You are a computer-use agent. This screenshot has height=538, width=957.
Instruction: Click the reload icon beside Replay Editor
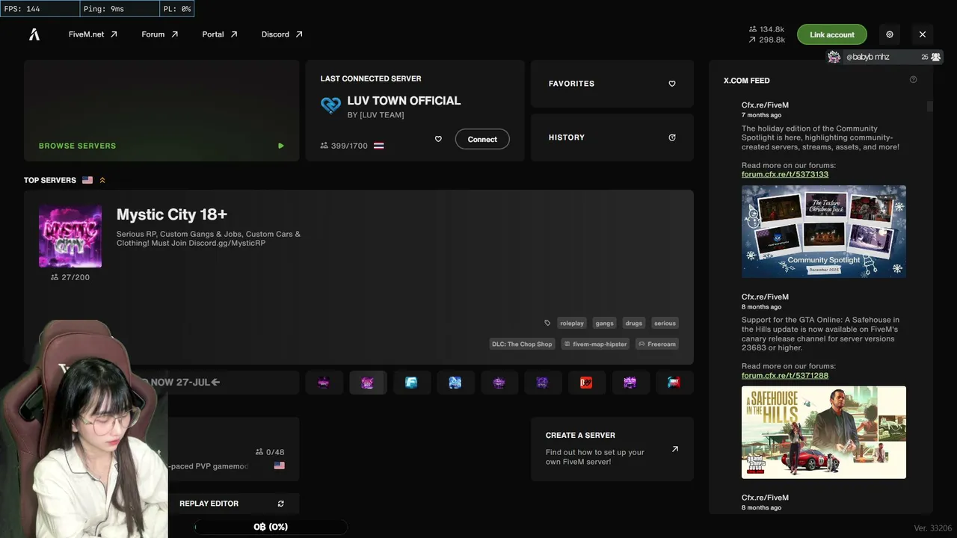(x=281, y=504)
